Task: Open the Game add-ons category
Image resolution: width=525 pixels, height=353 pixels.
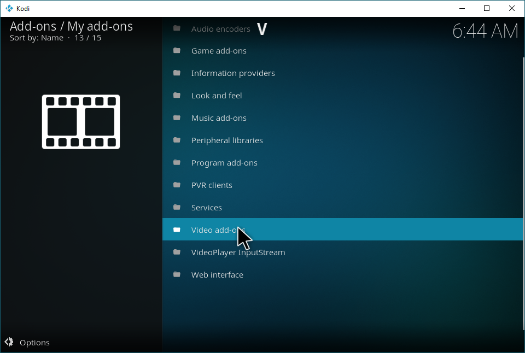Action: [342, 50]
